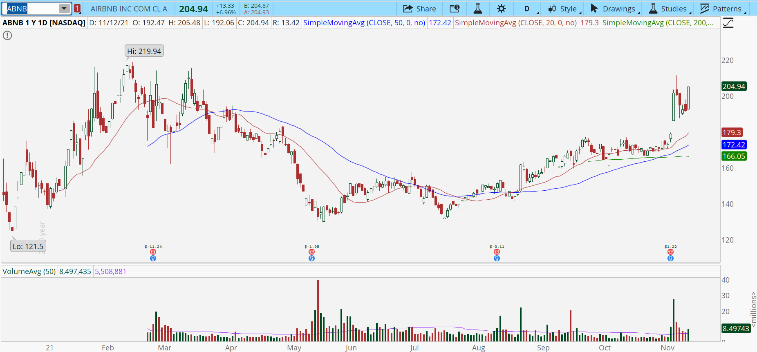757x352 pixels.
Task: Open the Studies menu
Action: pos(669,9)
